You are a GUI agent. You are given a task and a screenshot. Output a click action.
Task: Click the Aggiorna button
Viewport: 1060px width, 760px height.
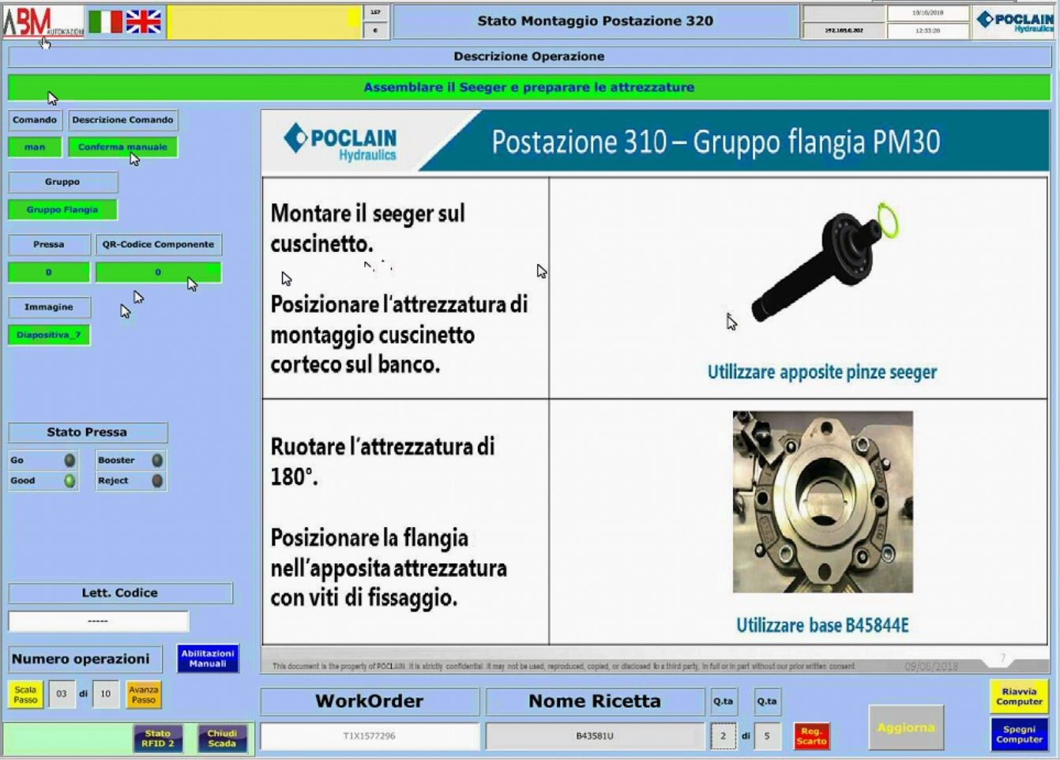pyautogui.click(x=906, y=728)
